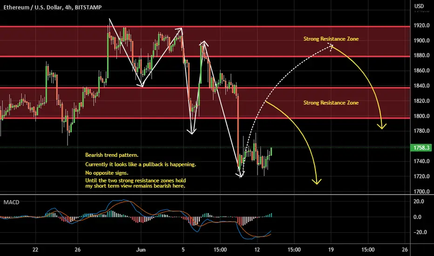The image size is (434, 256).
Task: Click the MACD axis value 0.0
Action: coord(417,217)
